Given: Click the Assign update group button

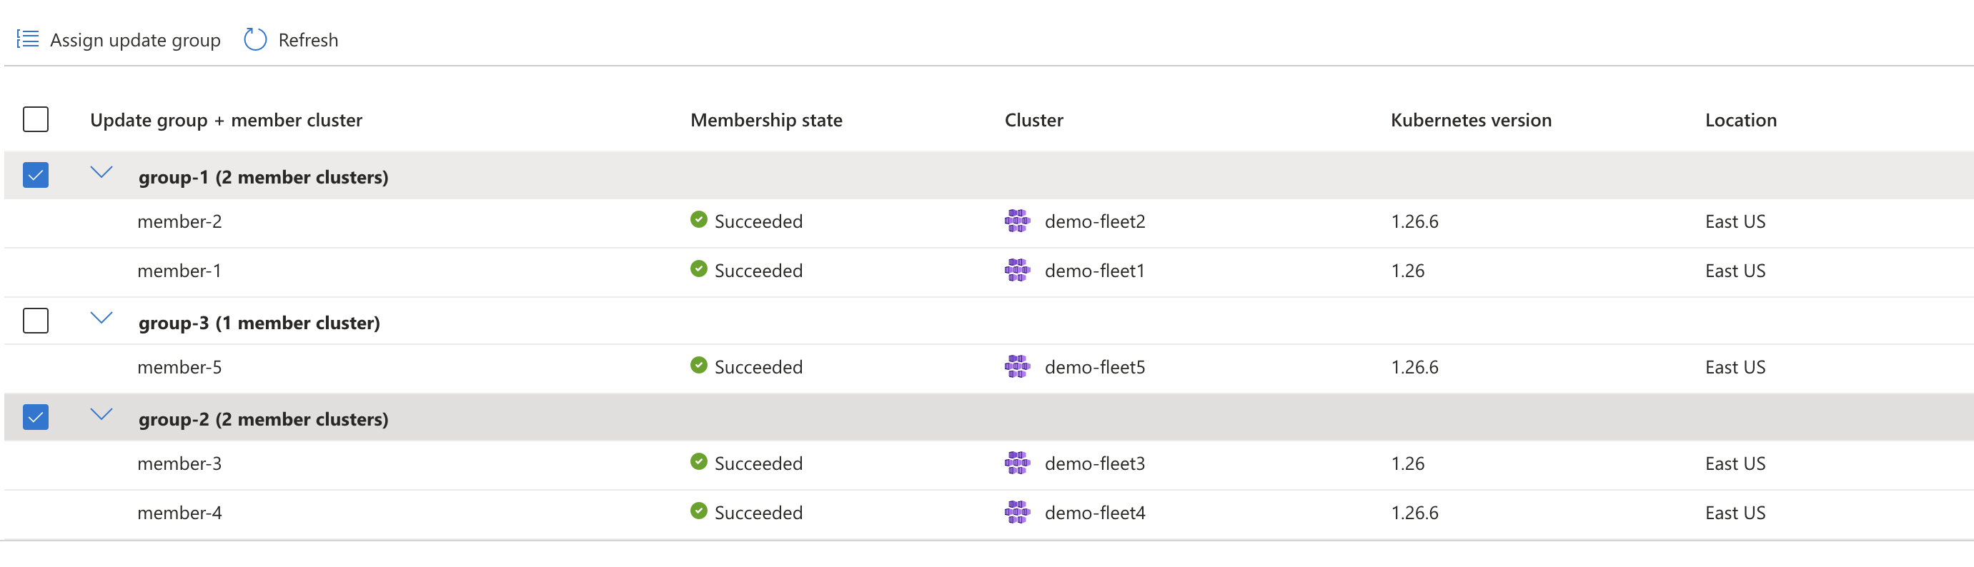Looking at the screenshot, I should (135, 40).
